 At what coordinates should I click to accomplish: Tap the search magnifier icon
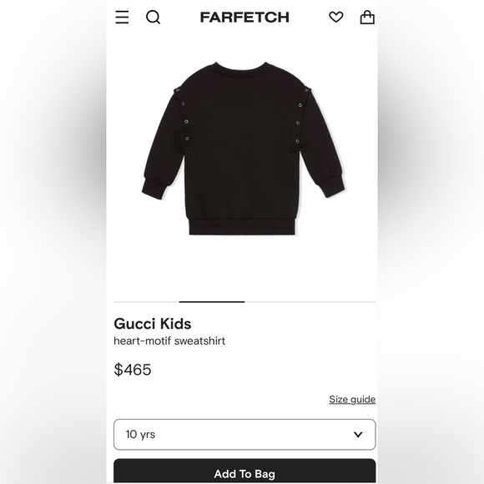153,17
